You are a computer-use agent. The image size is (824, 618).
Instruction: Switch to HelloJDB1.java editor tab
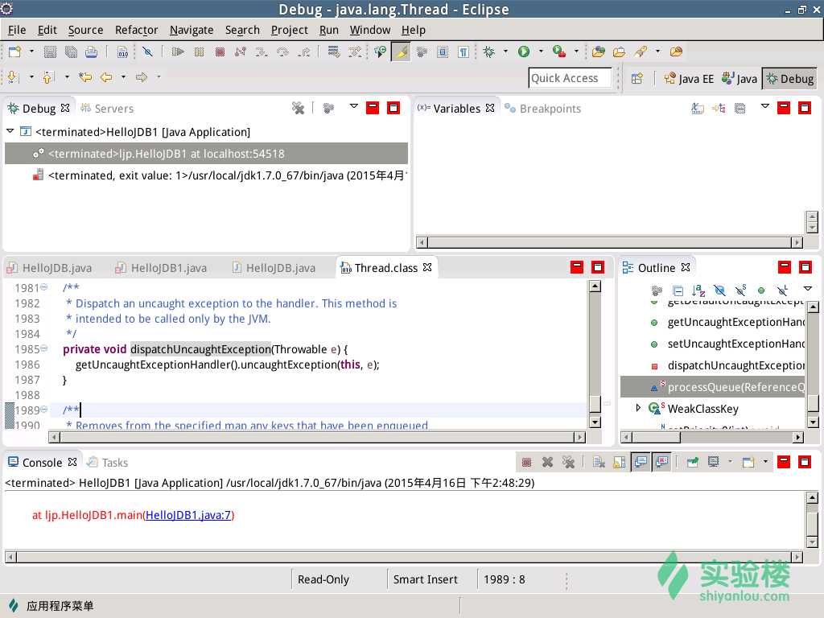coord(161,268)
